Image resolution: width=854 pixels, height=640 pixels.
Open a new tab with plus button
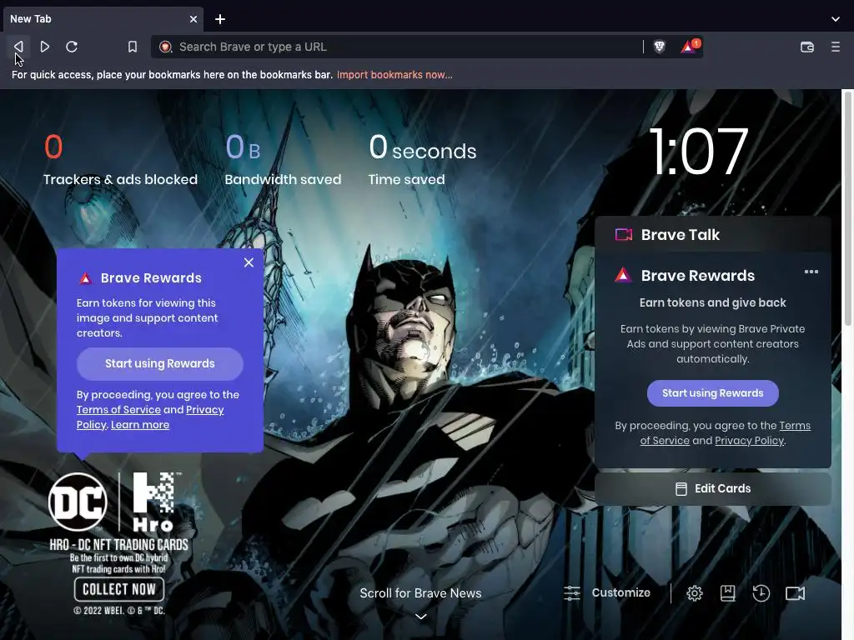(x=220, y=19)
